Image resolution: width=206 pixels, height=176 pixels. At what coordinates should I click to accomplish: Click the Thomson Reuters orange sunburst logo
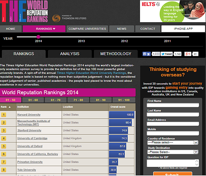pos(56,18)
